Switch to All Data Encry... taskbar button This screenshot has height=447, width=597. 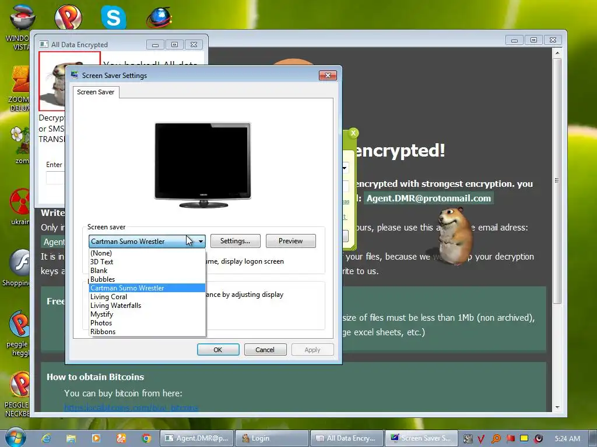click(347, 438)
